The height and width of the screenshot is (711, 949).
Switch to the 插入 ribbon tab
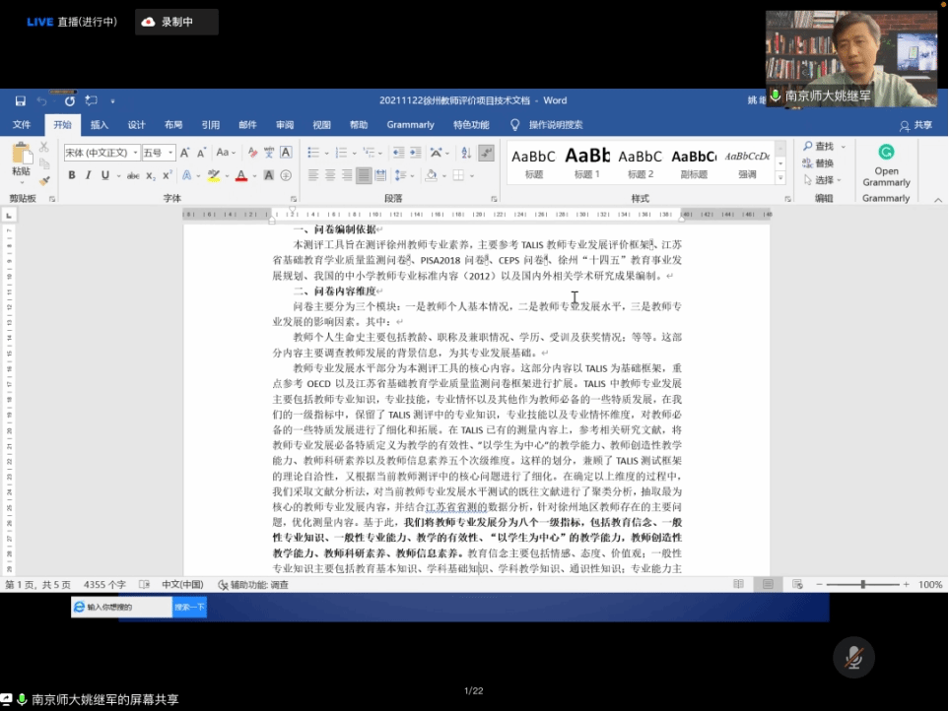100,125
